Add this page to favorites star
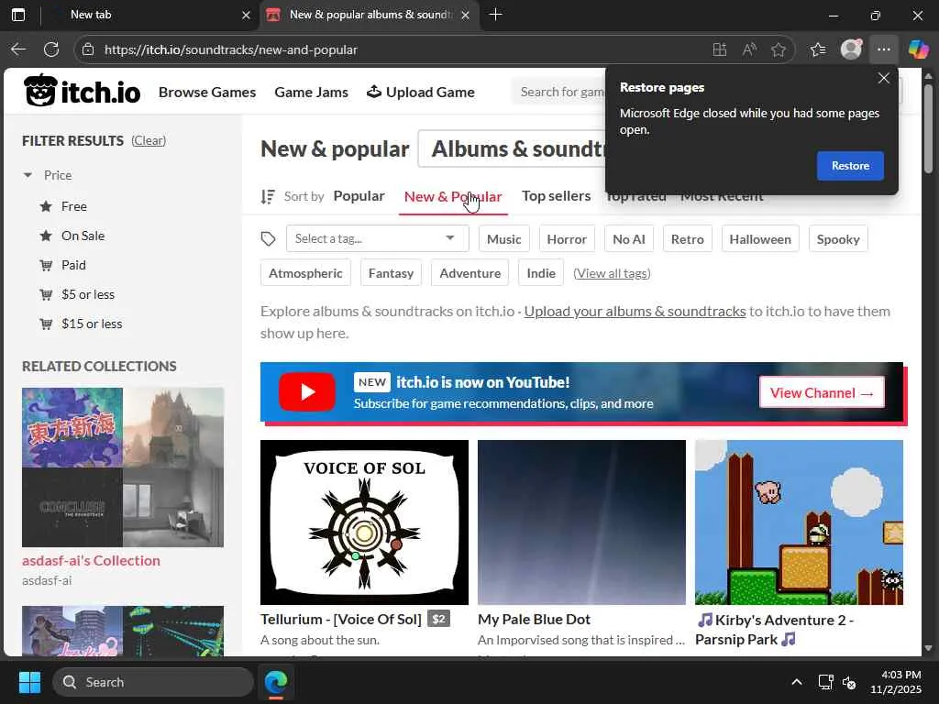This screenshot has width=939, height=704. tap(779, 49)
